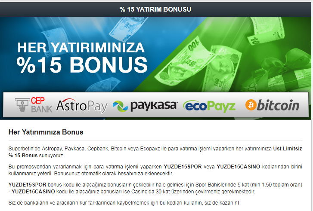313x211 pixels.
Task: Click the % 15 Bonus bold text
Action: [x=23, y=156]
